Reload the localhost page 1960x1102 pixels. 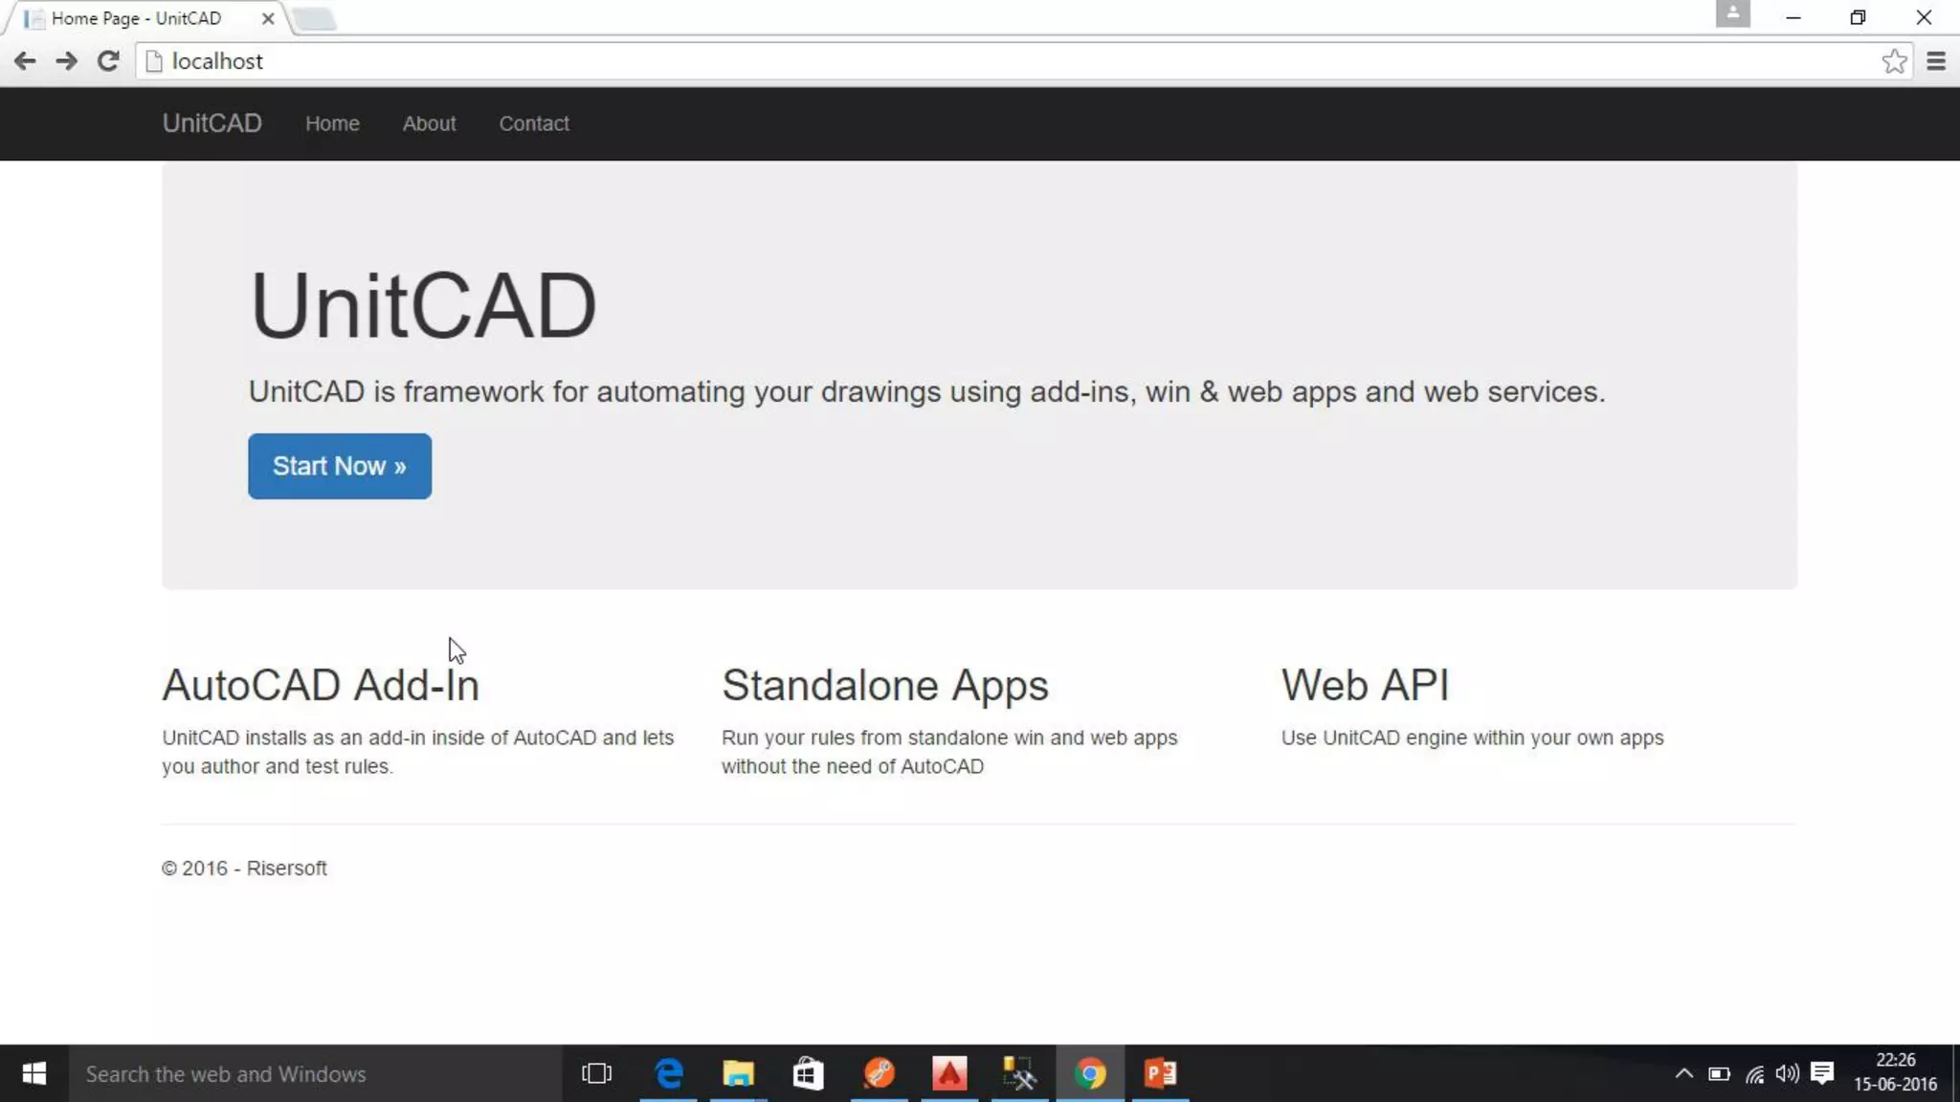point(108,61)
